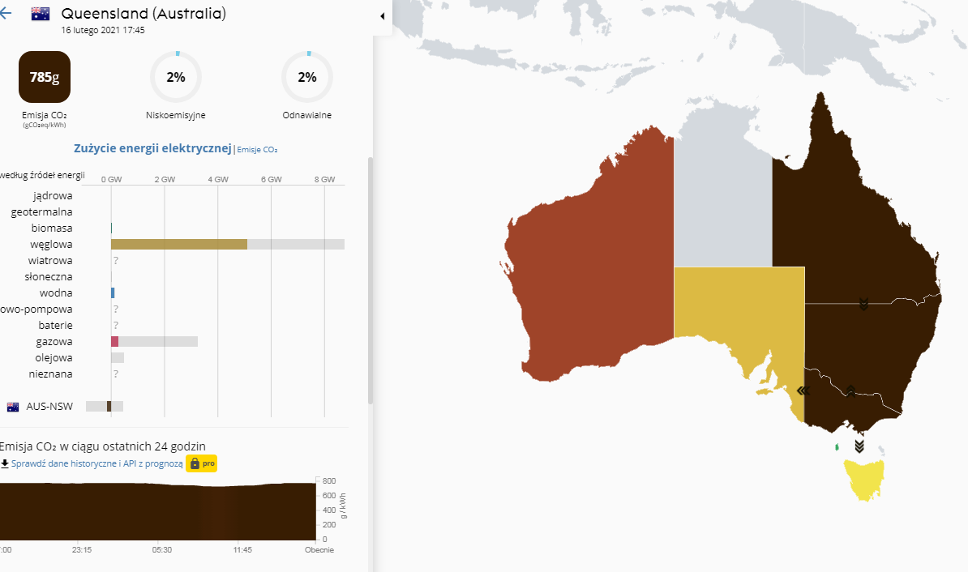This screenshot has height=572, width=968.
Task: Click the South Australia–Victoria exchange arrow
Action: point(803,391)
